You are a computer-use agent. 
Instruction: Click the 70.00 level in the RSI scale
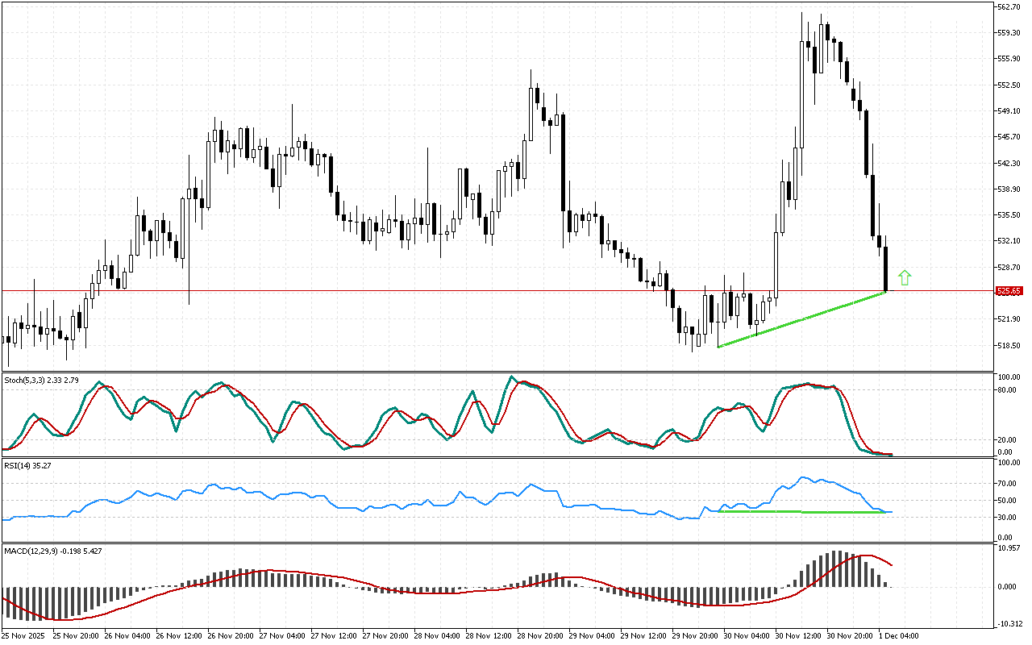(x=1008, y=483)
